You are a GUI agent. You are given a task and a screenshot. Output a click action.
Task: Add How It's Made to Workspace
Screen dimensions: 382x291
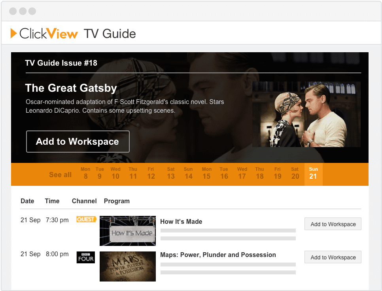point(333,224)
